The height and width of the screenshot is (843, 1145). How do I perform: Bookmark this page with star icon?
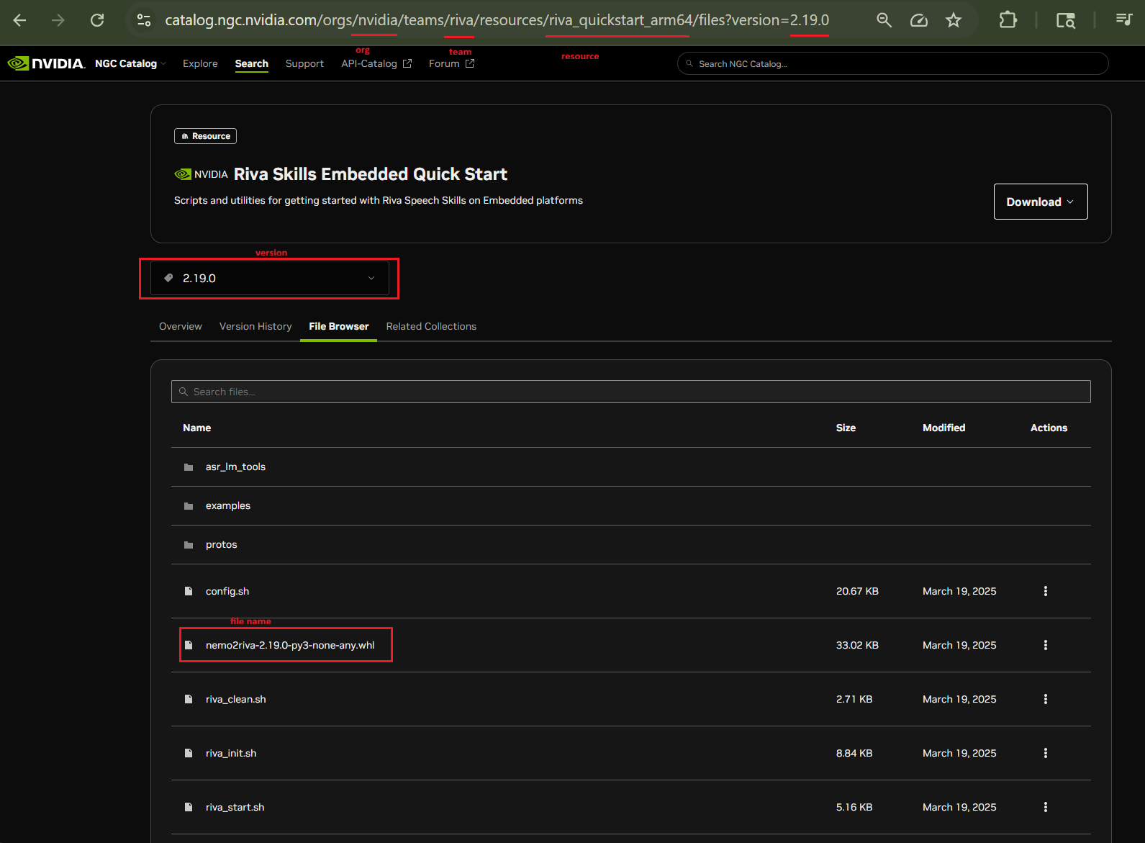pos(954,20)
